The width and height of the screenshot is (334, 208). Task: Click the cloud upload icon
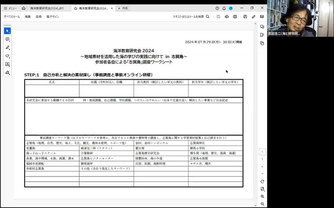pyautogui.click(x=227, y=16)
